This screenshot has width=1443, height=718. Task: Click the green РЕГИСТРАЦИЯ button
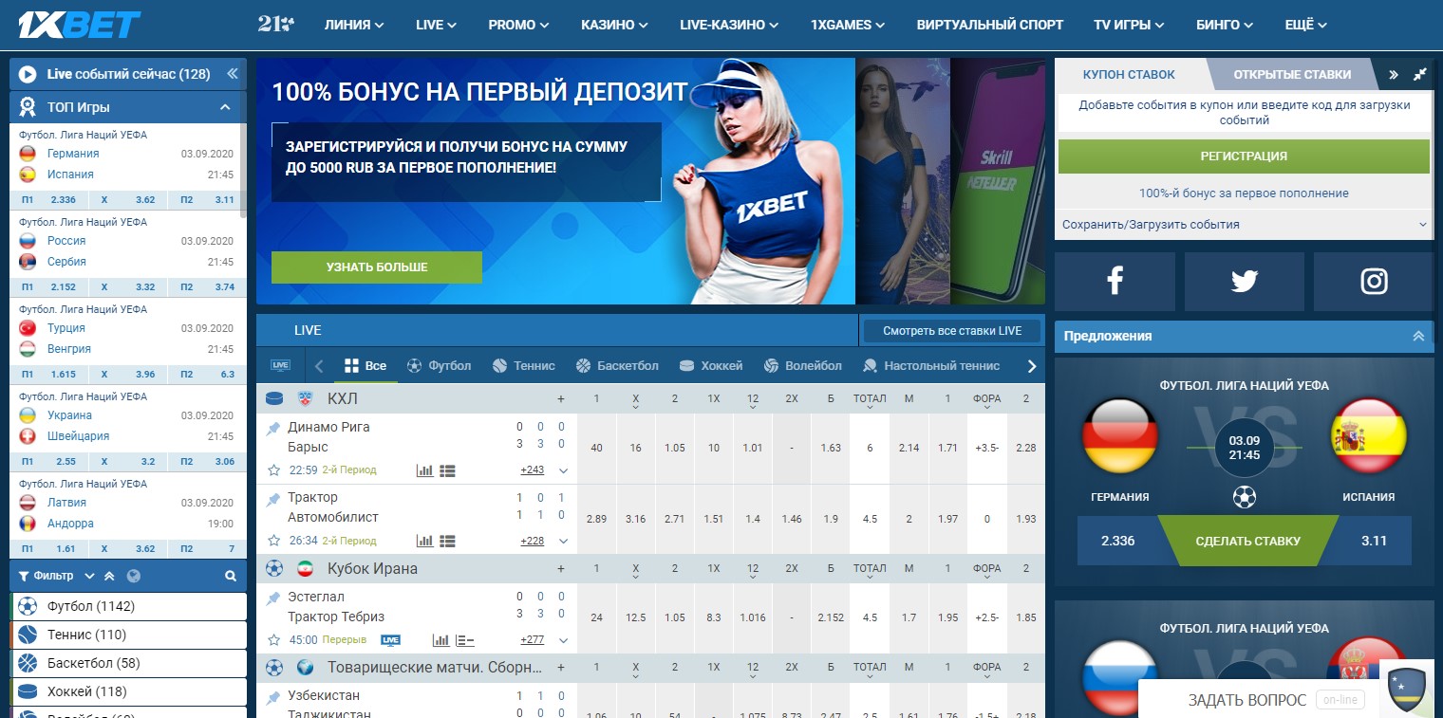coord(1244,156)
